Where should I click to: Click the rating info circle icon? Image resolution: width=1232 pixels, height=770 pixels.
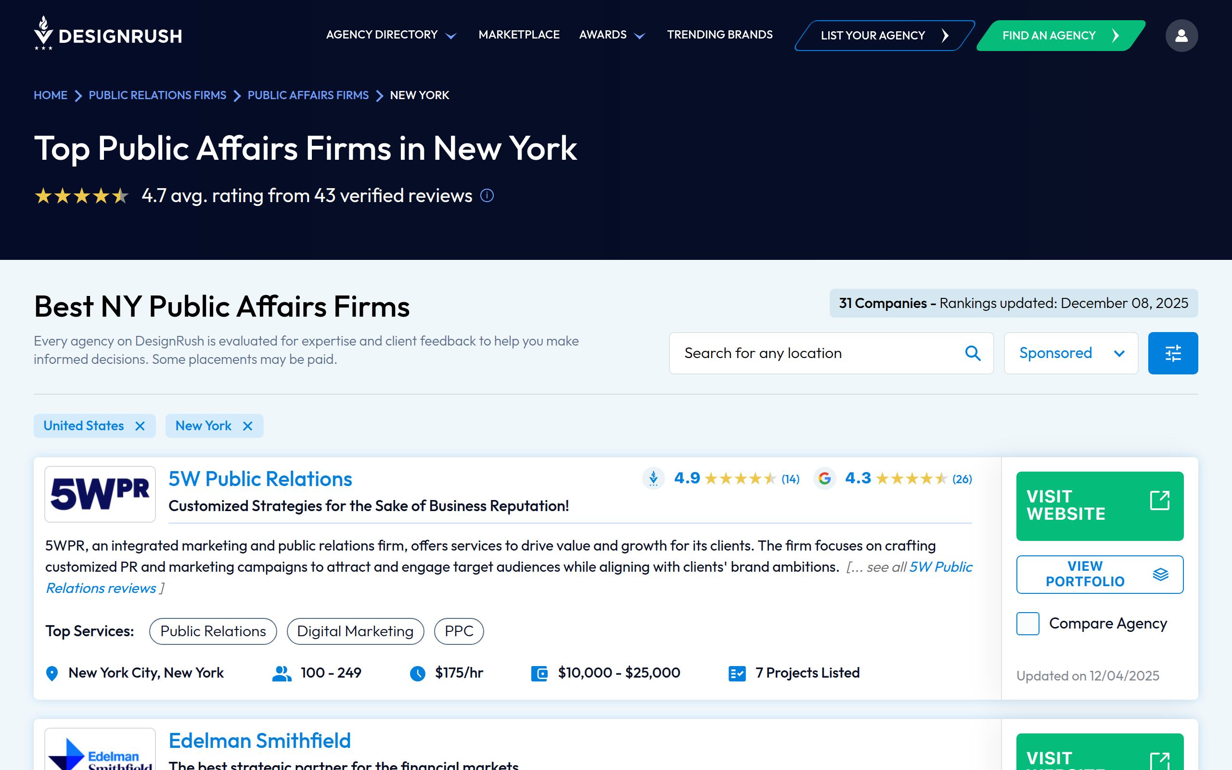487,195
